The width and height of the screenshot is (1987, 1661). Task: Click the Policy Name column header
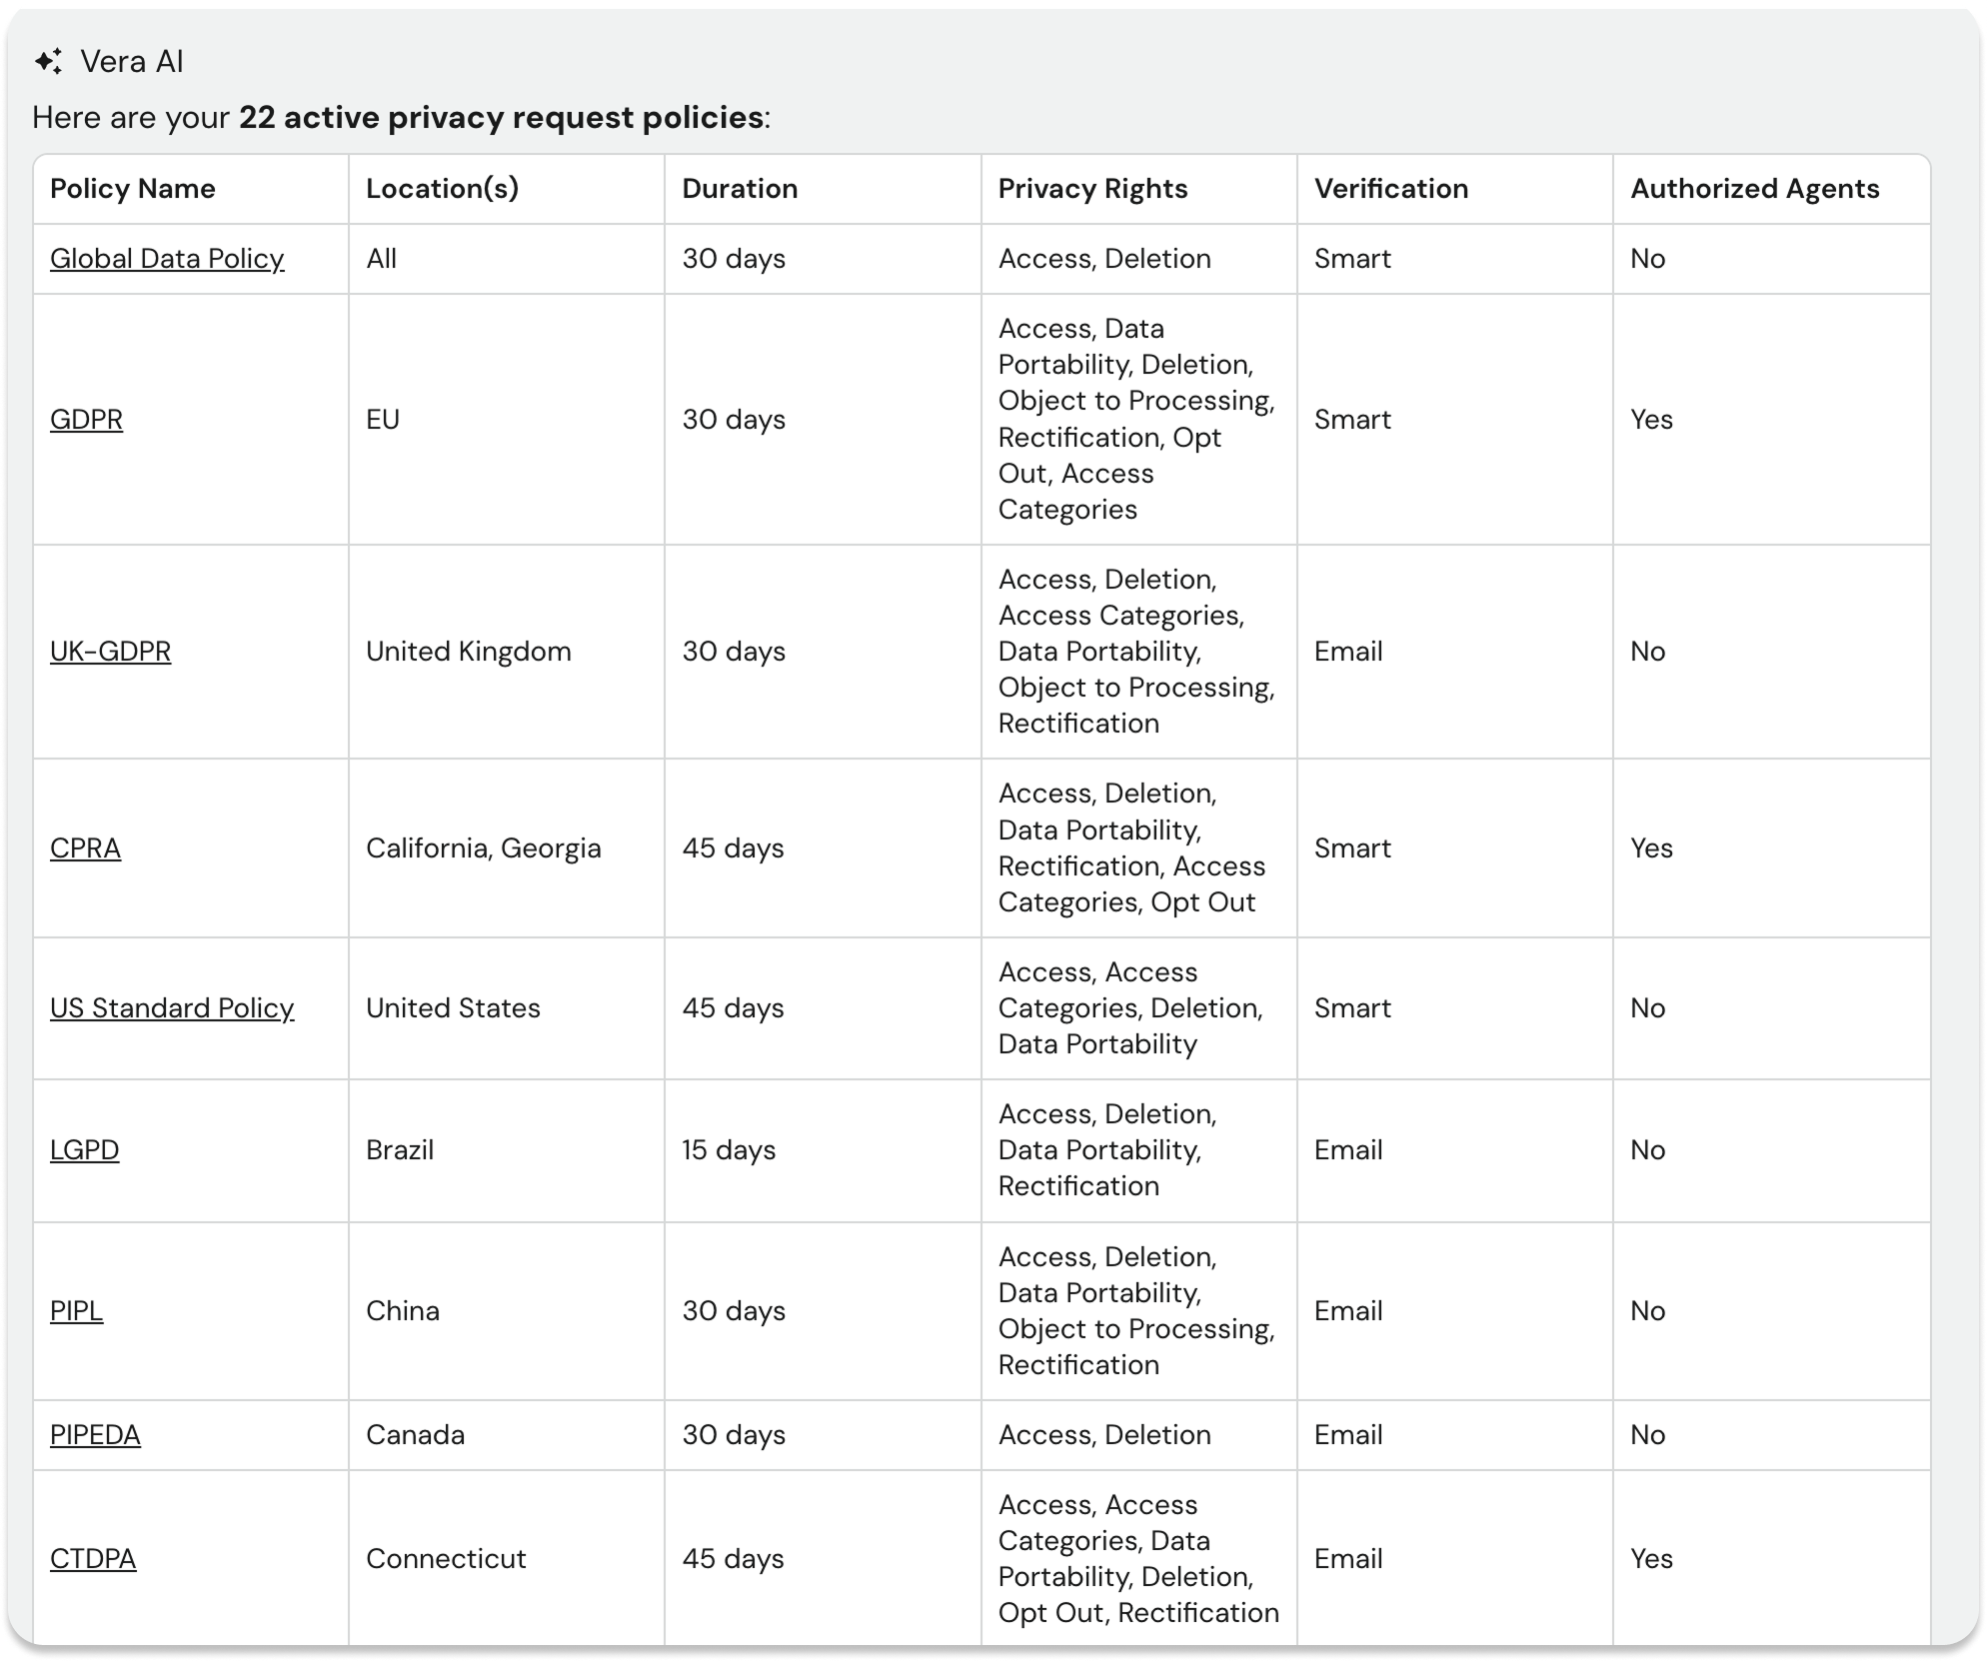coord(133,189)
